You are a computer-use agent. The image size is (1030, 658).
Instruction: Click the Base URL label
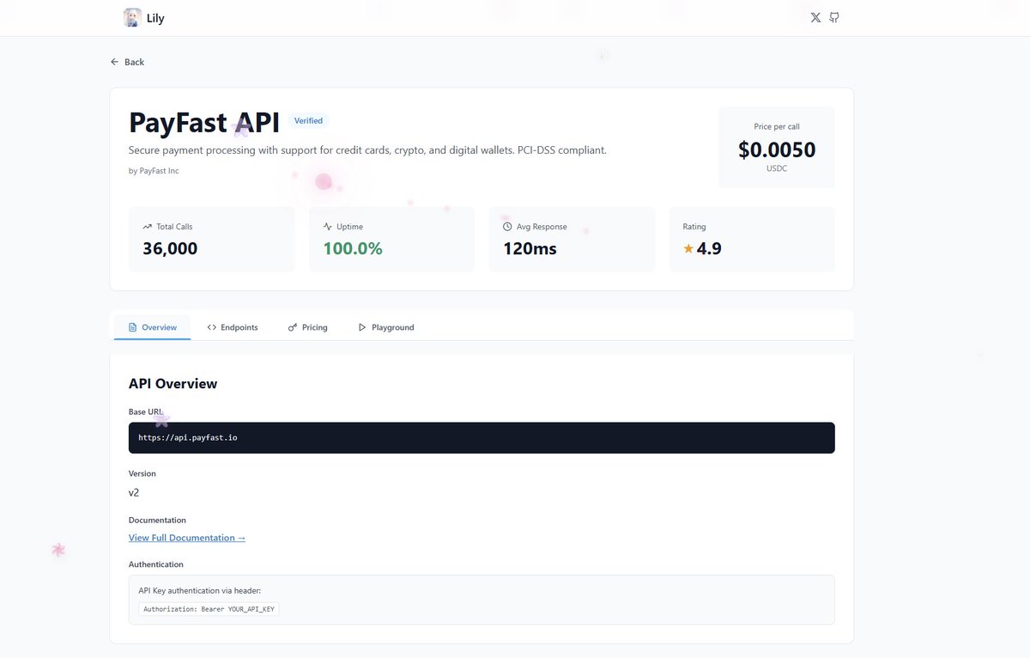[x=145, y=412]
